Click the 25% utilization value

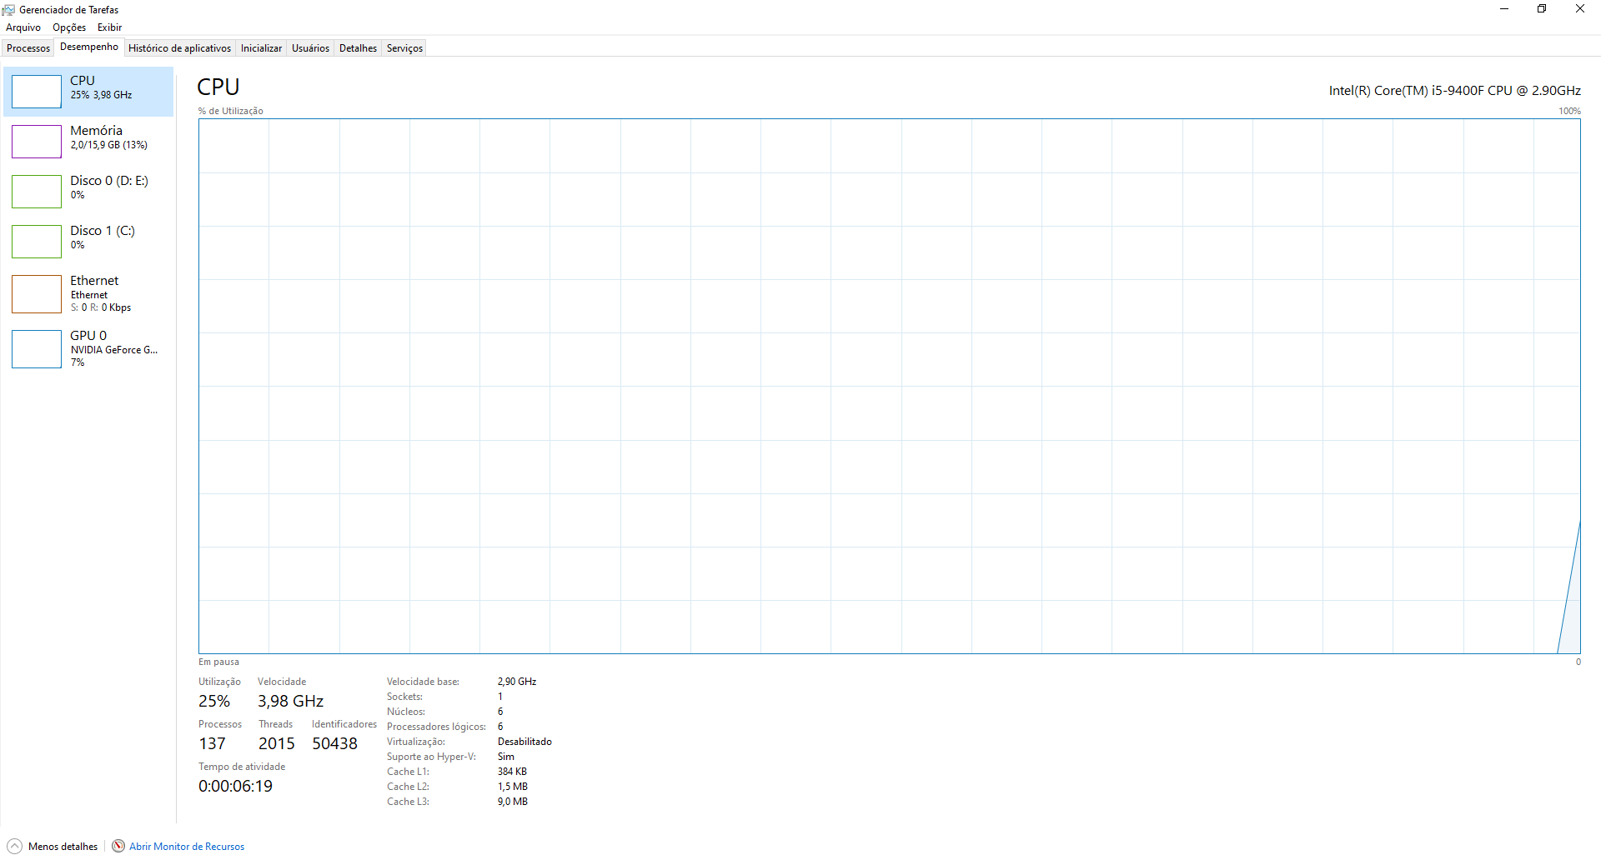[x=214, y=702]
